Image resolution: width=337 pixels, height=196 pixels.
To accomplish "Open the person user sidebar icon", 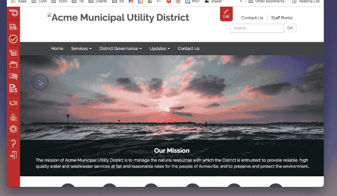I will (x=13, y=118).
